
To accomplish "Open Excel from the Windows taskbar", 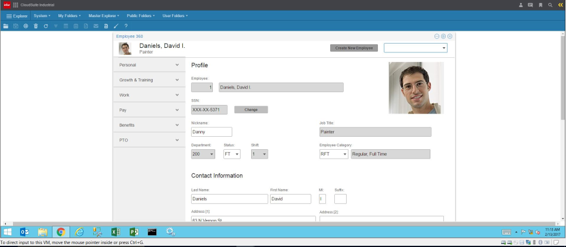I will pyautogui.click(x=115, y=232).
